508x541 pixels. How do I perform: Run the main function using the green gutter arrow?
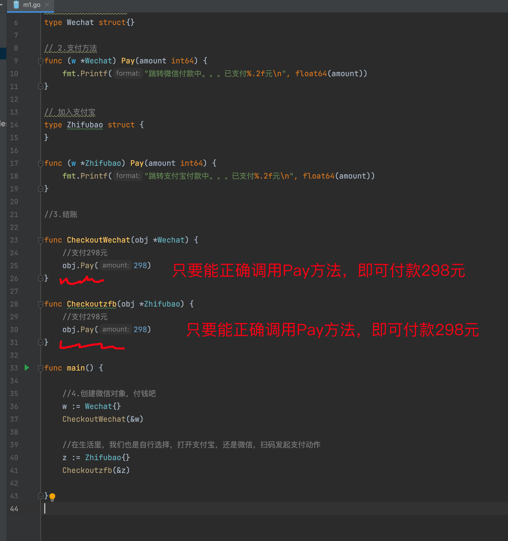click(27, 368)
